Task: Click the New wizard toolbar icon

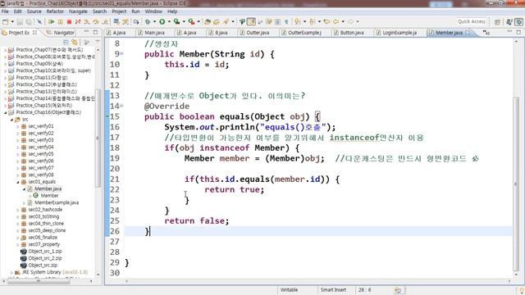Action: (x=6, y=22)
